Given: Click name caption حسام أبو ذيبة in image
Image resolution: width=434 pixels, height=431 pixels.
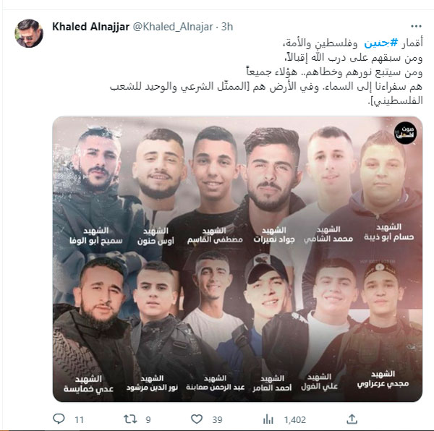Looking at the screenshot, I should click(389, 237).
